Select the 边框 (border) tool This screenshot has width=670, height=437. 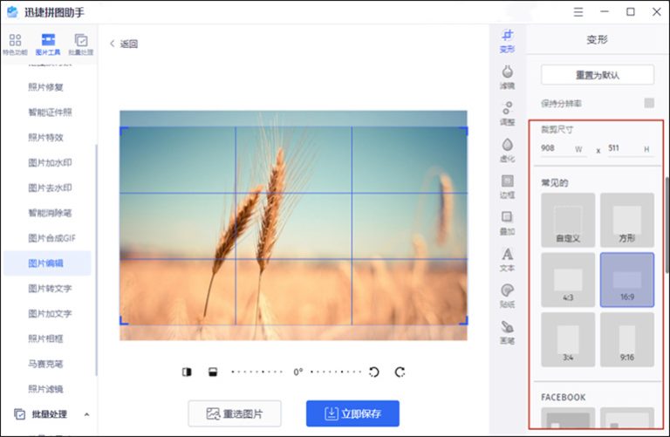pyautogui.click(x=507, y=186)
